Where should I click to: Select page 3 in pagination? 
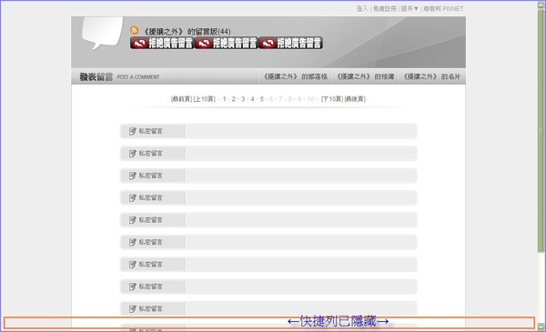click(243, 99)
